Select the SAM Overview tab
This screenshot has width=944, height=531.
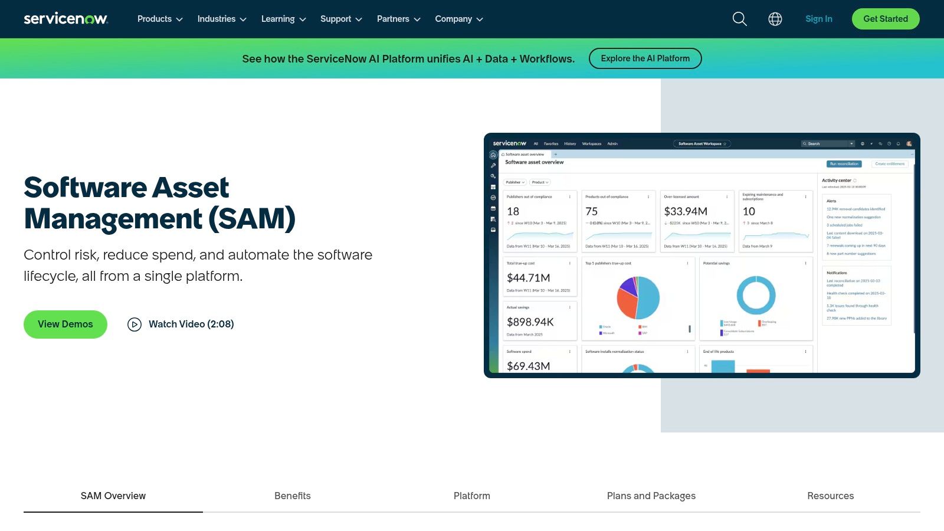(x=113, y=496)
